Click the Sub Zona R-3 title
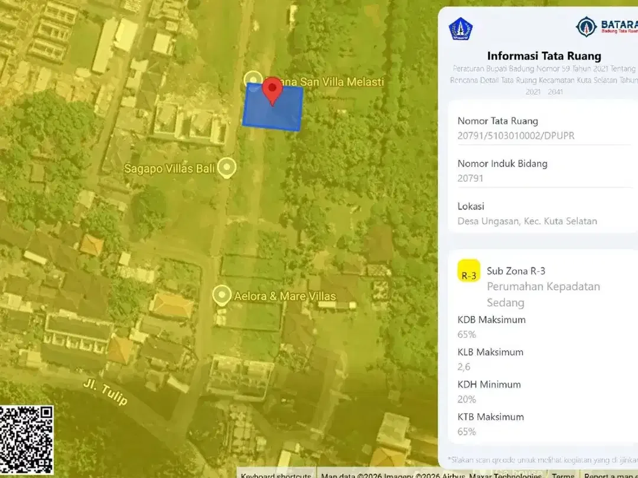Screen dimensions: 638x478 tap(516, 271)
